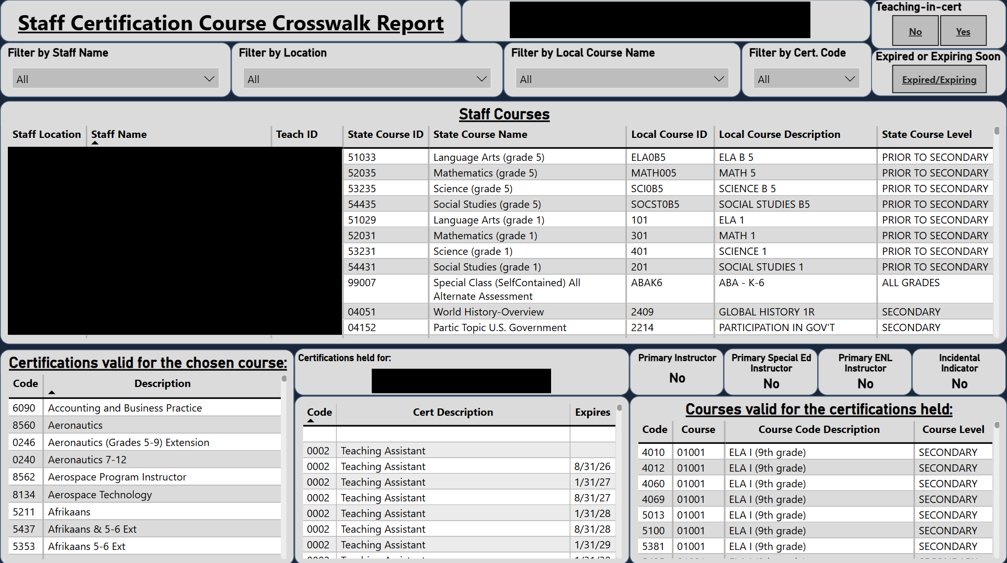1007x563 pixels.
Task: Select Aeronautics certification code 8560
Action: [x=24, y=425]
